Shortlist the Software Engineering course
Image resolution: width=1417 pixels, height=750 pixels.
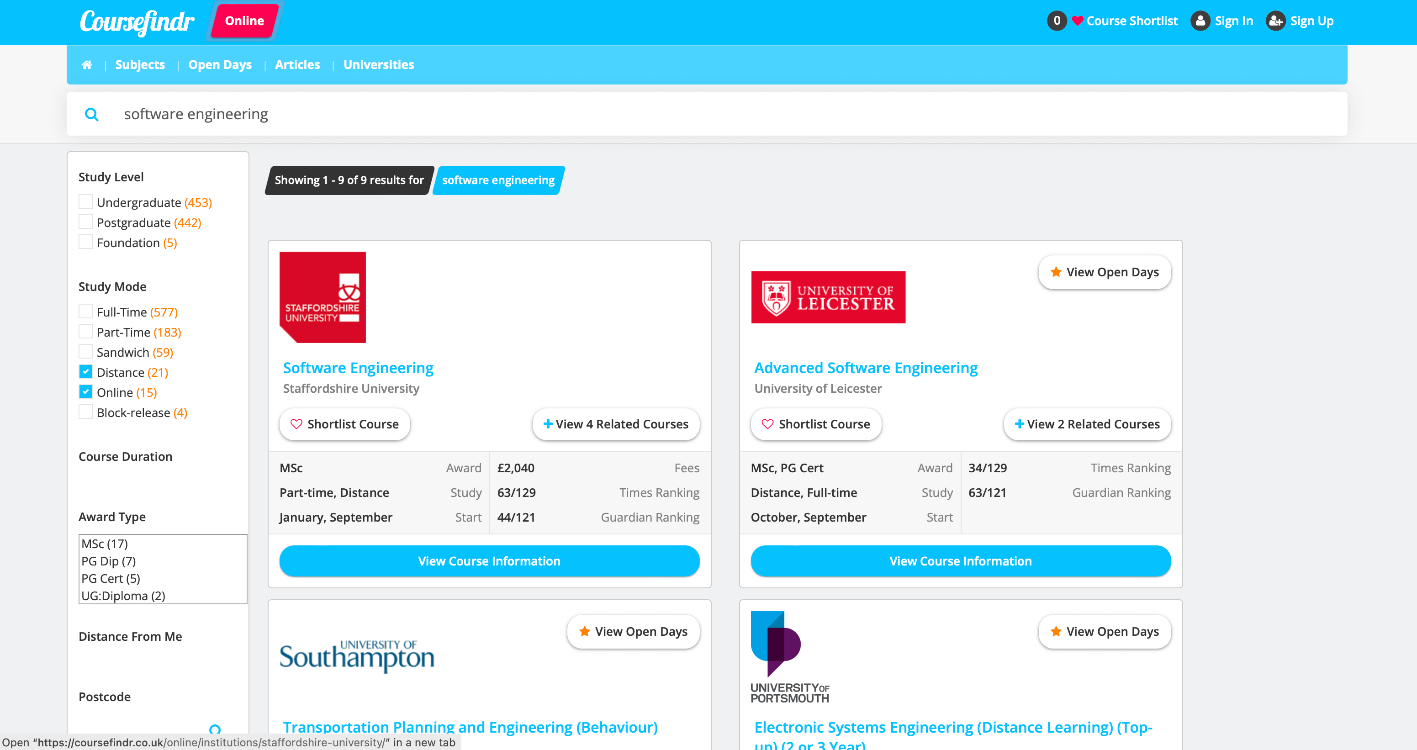pos(344,424)
